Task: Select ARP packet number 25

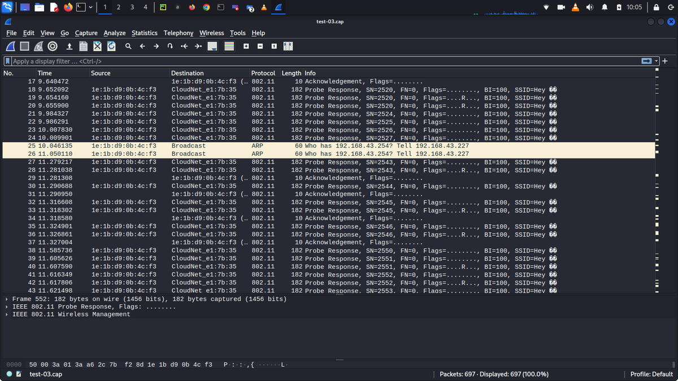Action: pos(329,146)
